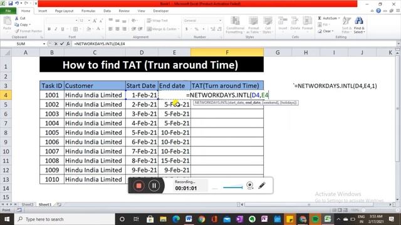Switch to the Insert tab

(43, 11)
